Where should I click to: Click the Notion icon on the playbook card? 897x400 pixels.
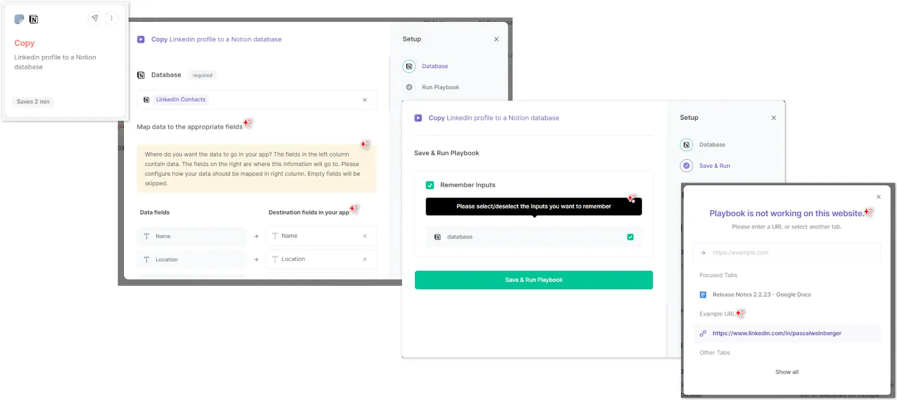click(34, 19)
